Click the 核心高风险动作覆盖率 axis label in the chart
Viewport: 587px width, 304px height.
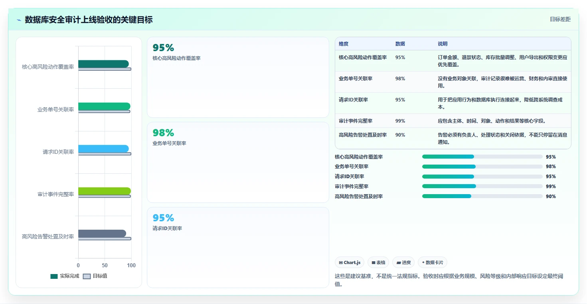click(x=48, y=67)
